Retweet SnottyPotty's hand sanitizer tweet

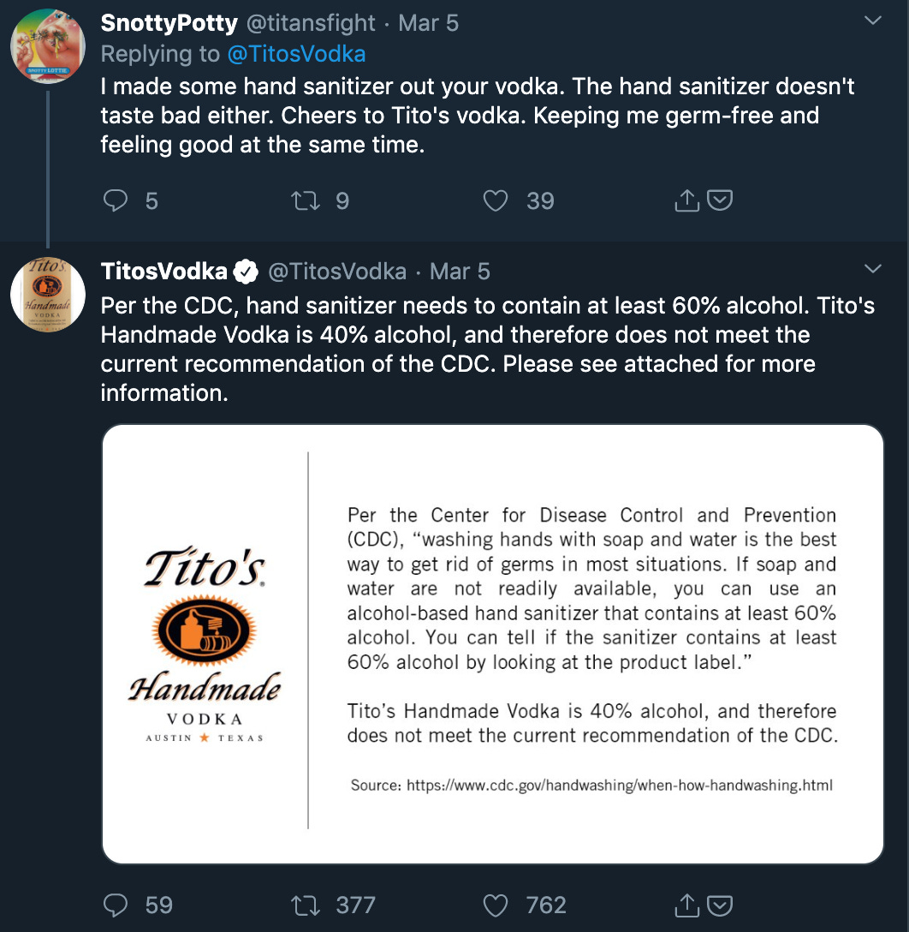pyautogui.click(x=306, y=201)
